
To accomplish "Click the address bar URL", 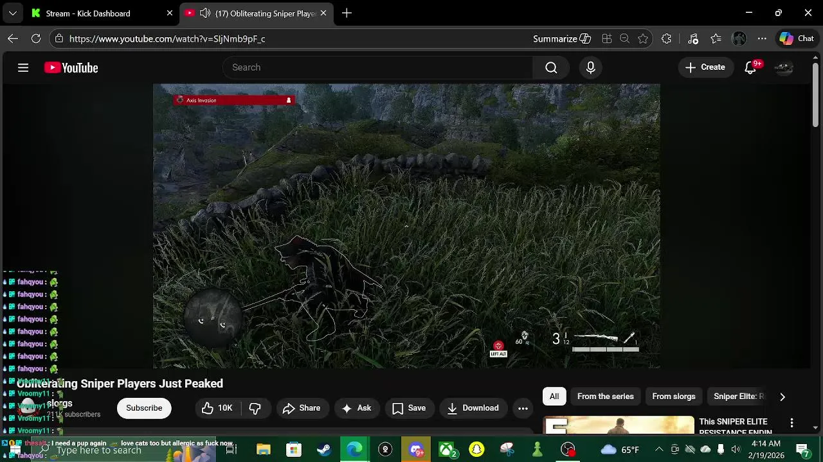I will click(167, 38).
